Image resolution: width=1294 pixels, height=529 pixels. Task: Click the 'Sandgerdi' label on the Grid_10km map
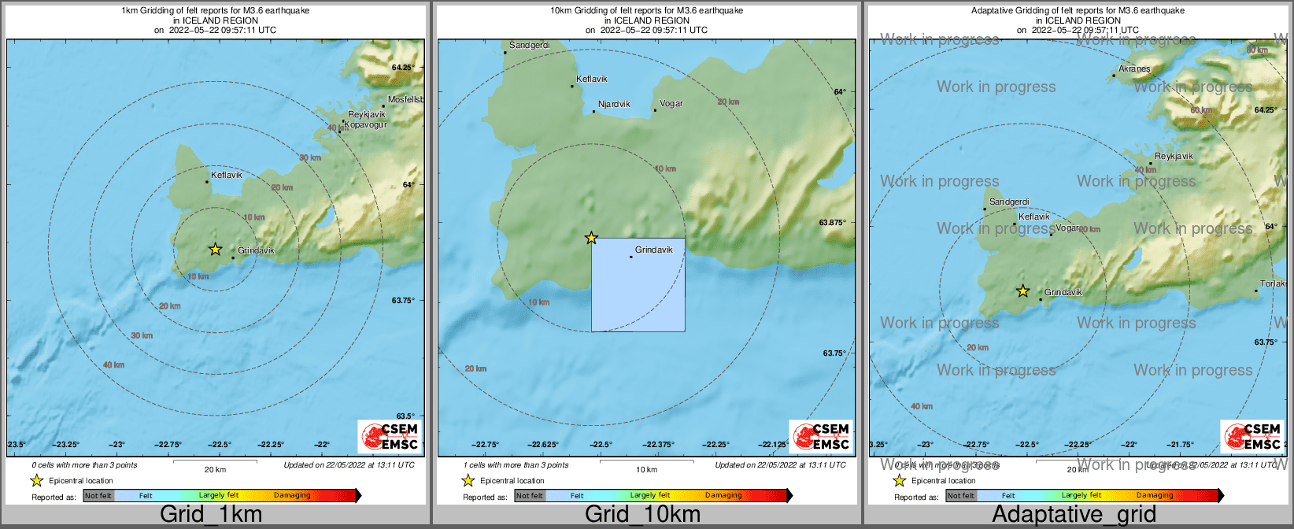pyautogui.click(x=529, y=46)
